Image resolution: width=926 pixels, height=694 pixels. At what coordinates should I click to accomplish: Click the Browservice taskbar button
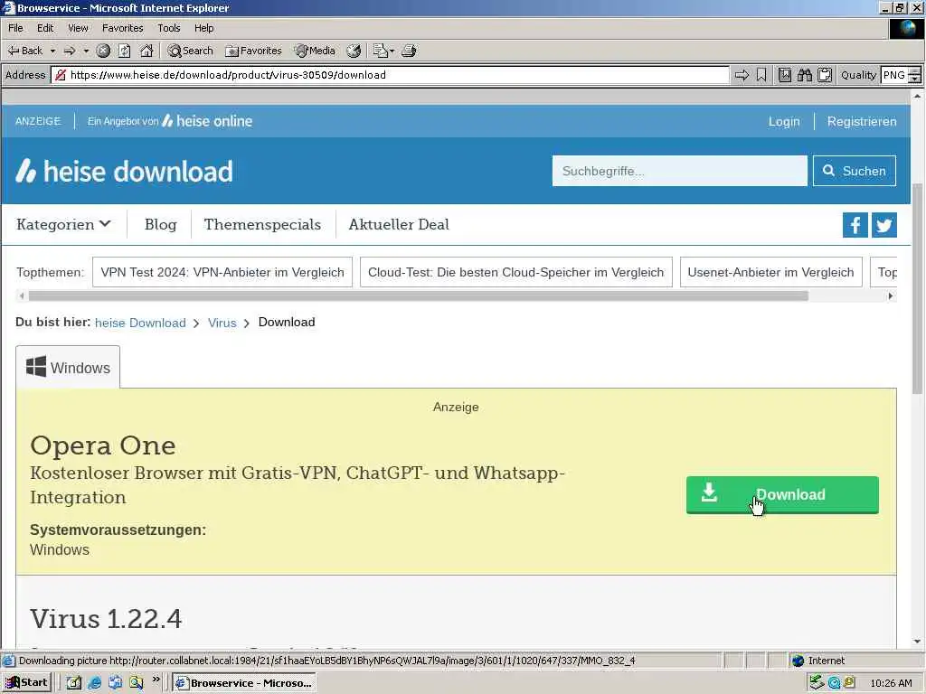click(x=244, y=683)
